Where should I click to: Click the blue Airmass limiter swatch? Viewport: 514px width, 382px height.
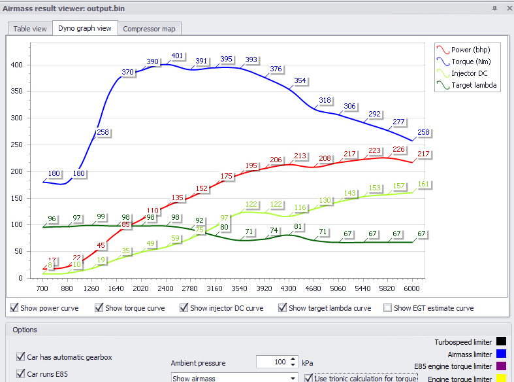[501, 354]
